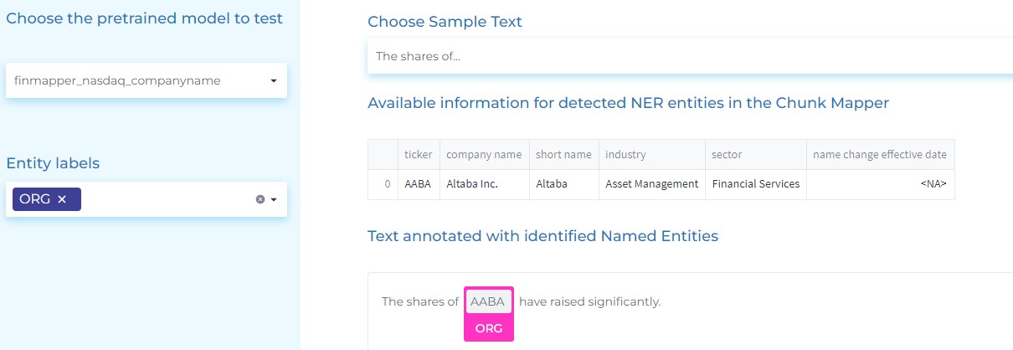Viewport: 1013px width, 350px height.
Task: Remove the ORG tag with its x icon
Action: click(62, 199)
